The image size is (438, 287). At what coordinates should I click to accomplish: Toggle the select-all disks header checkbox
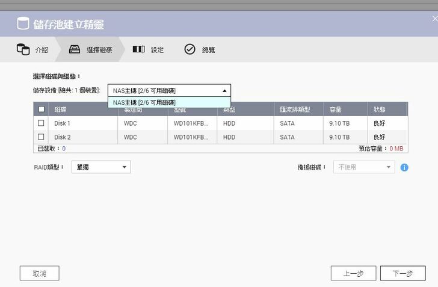click(41, 110)
